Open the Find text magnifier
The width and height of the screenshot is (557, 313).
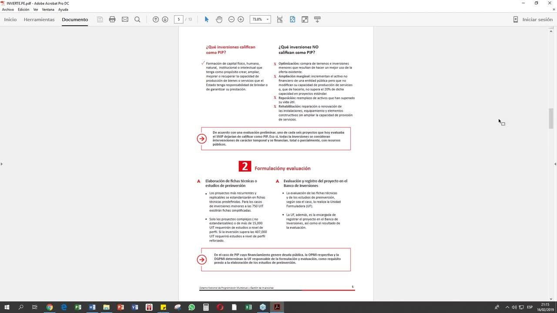coord(138,20)
